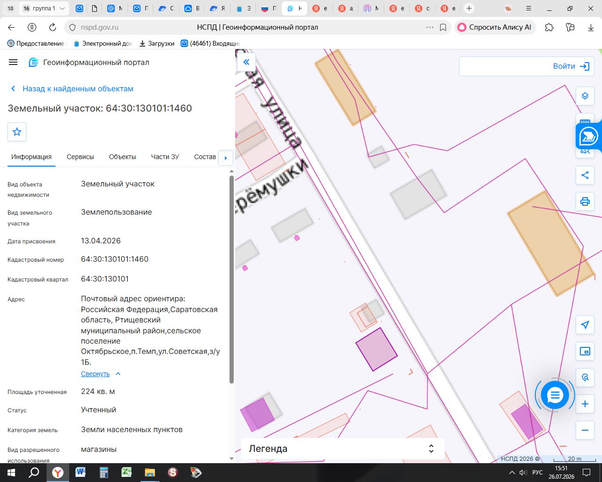Open the Yandex home button in the toolbar

click(32, 27)
